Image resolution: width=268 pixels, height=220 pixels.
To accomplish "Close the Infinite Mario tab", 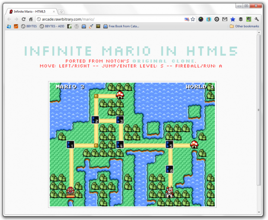I will pos(54,11).
